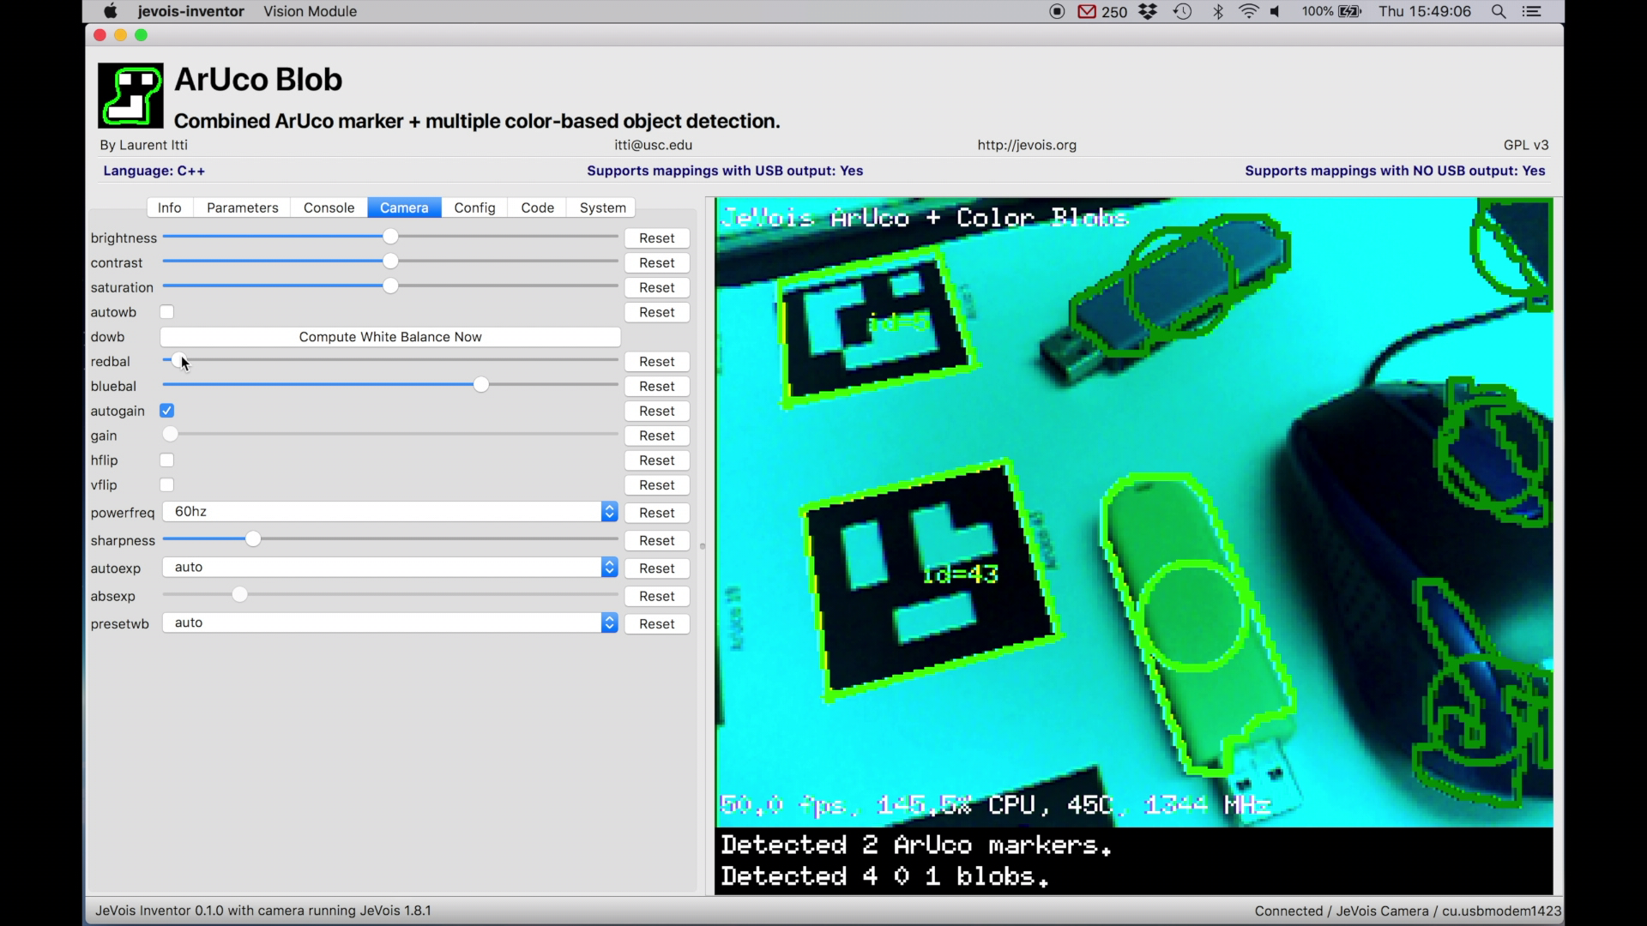Viewport: 1647px width, 926px height.
Task: Reset the contrast setting
Action: 657,263
